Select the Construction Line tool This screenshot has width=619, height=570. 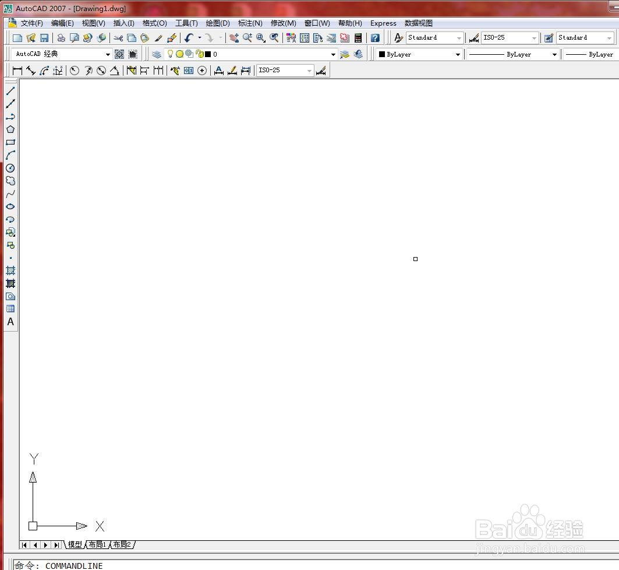pyautogui.click(x=10, y=104)
